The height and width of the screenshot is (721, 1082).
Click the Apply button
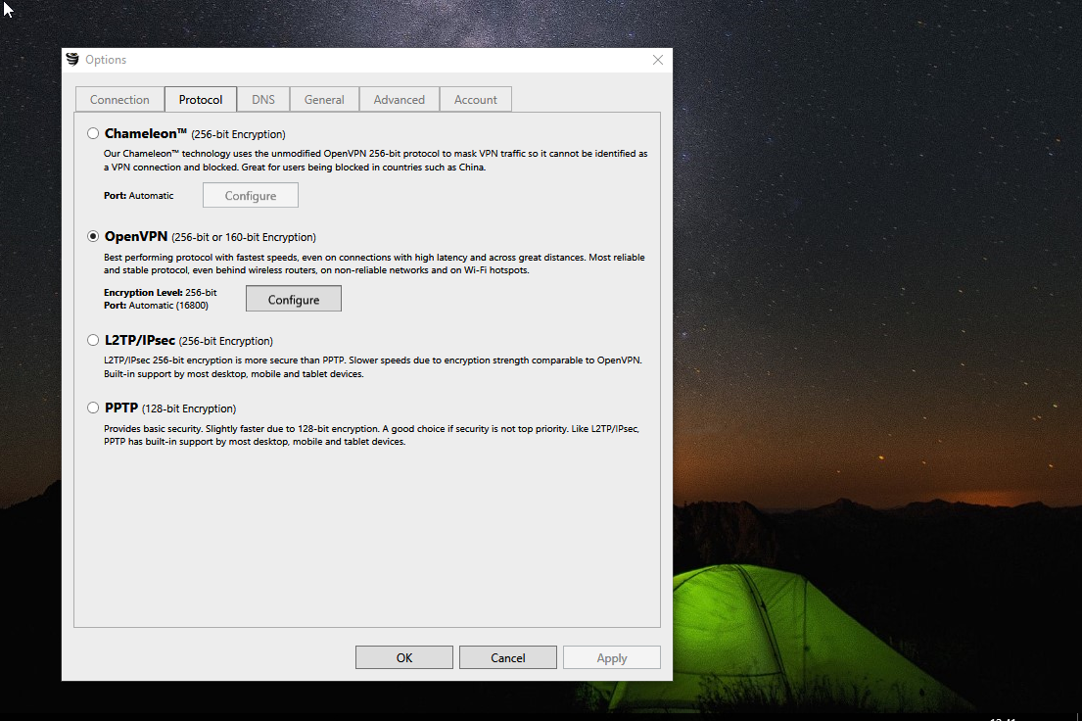click(x=612, y=657)
